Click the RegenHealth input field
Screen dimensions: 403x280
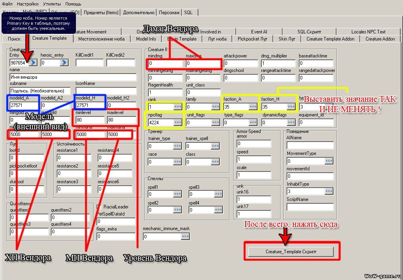[165, 92]
